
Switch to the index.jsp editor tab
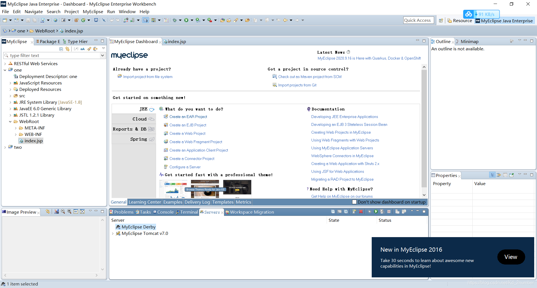(x=175, y=41)
